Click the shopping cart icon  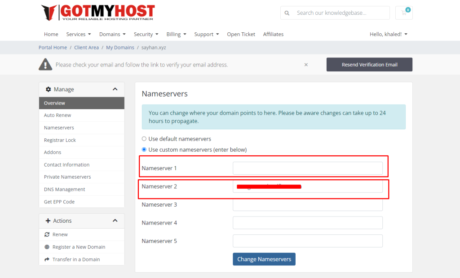coord(404,13)
